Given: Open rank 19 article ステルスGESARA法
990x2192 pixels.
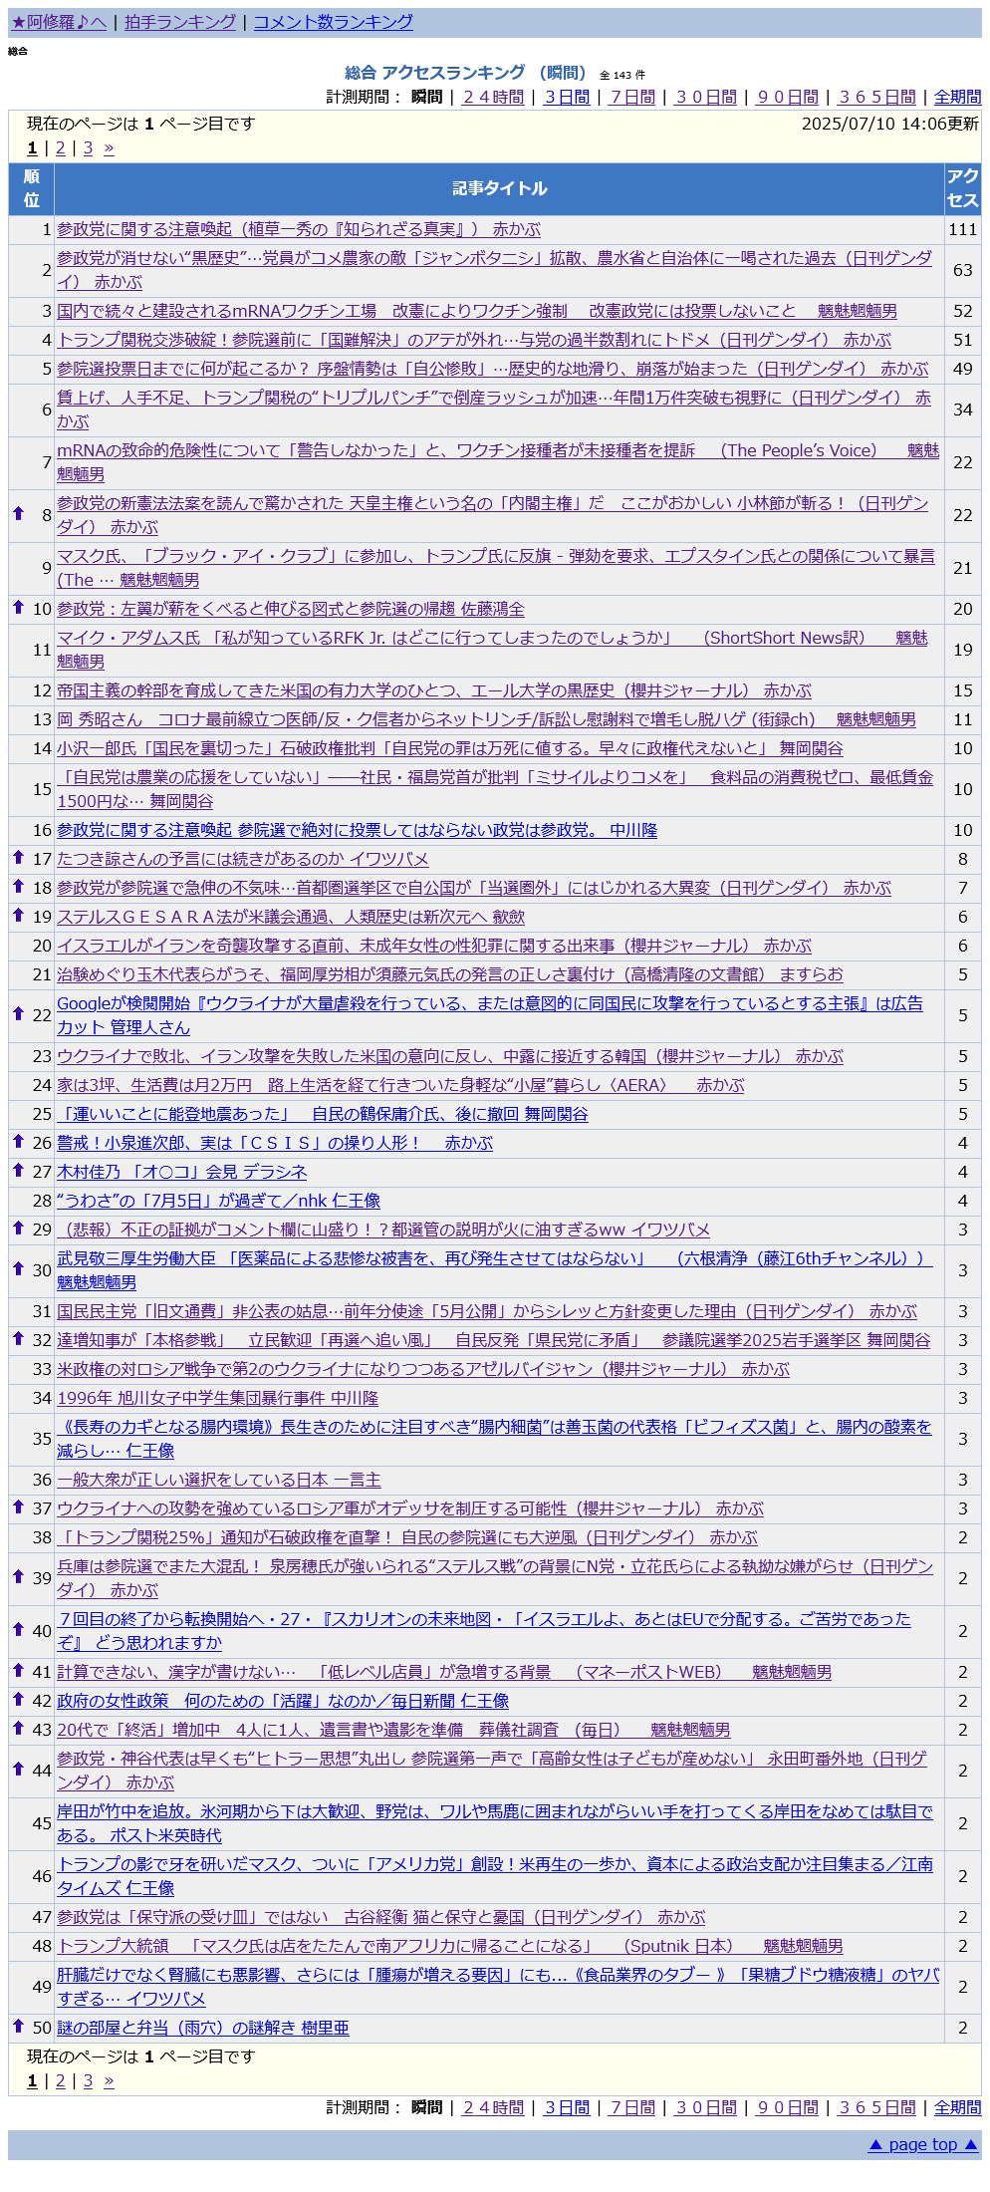Looking at the screenshot, I should (x=291, y=917).
